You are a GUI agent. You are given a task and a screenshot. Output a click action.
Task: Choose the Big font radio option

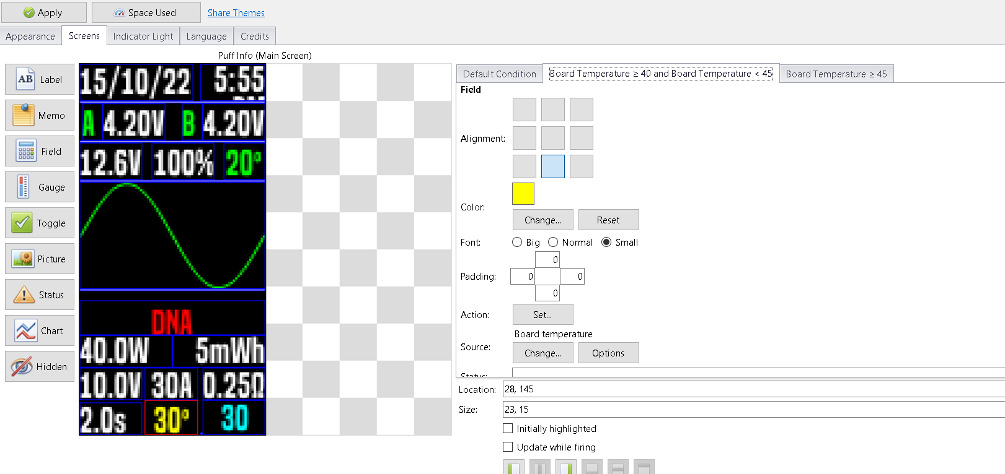(x=517, y=243)
